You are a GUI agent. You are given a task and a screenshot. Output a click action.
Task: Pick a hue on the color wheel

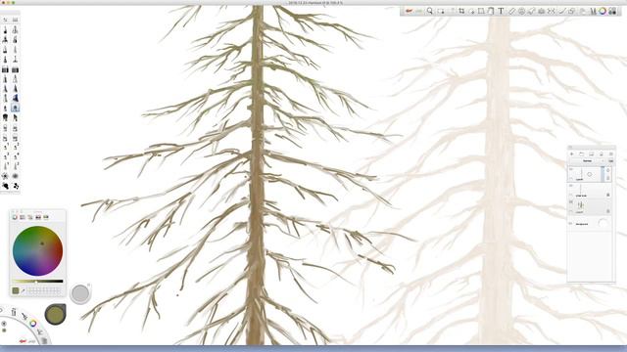[37, 250]
